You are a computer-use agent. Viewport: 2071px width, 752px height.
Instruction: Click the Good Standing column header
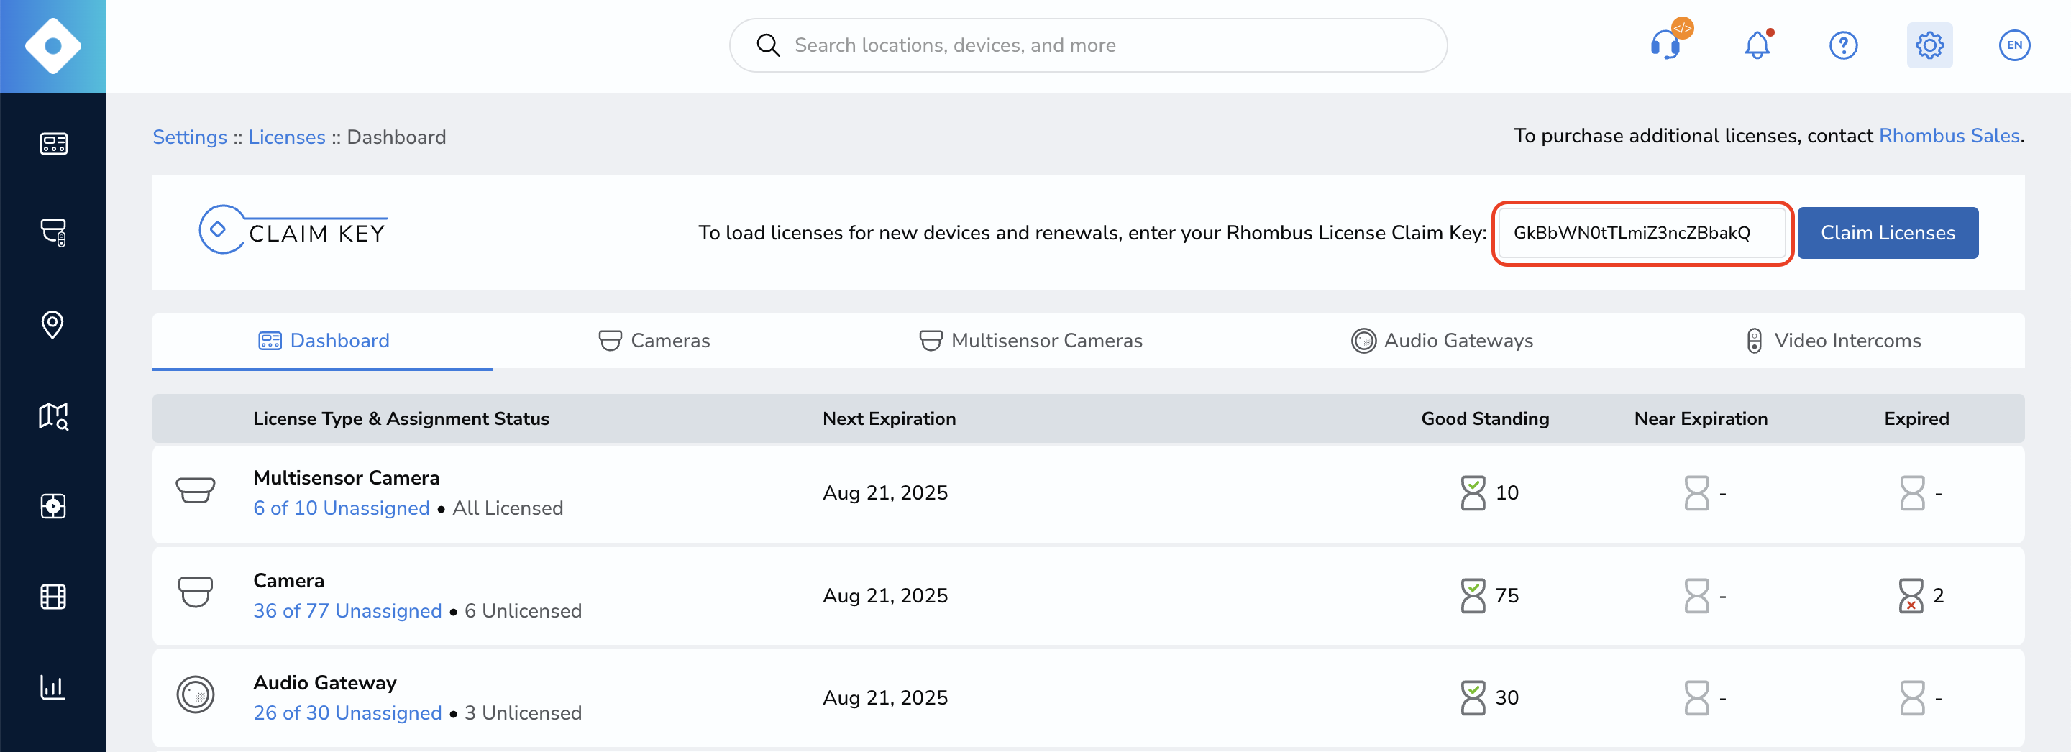pos(1485,418)
